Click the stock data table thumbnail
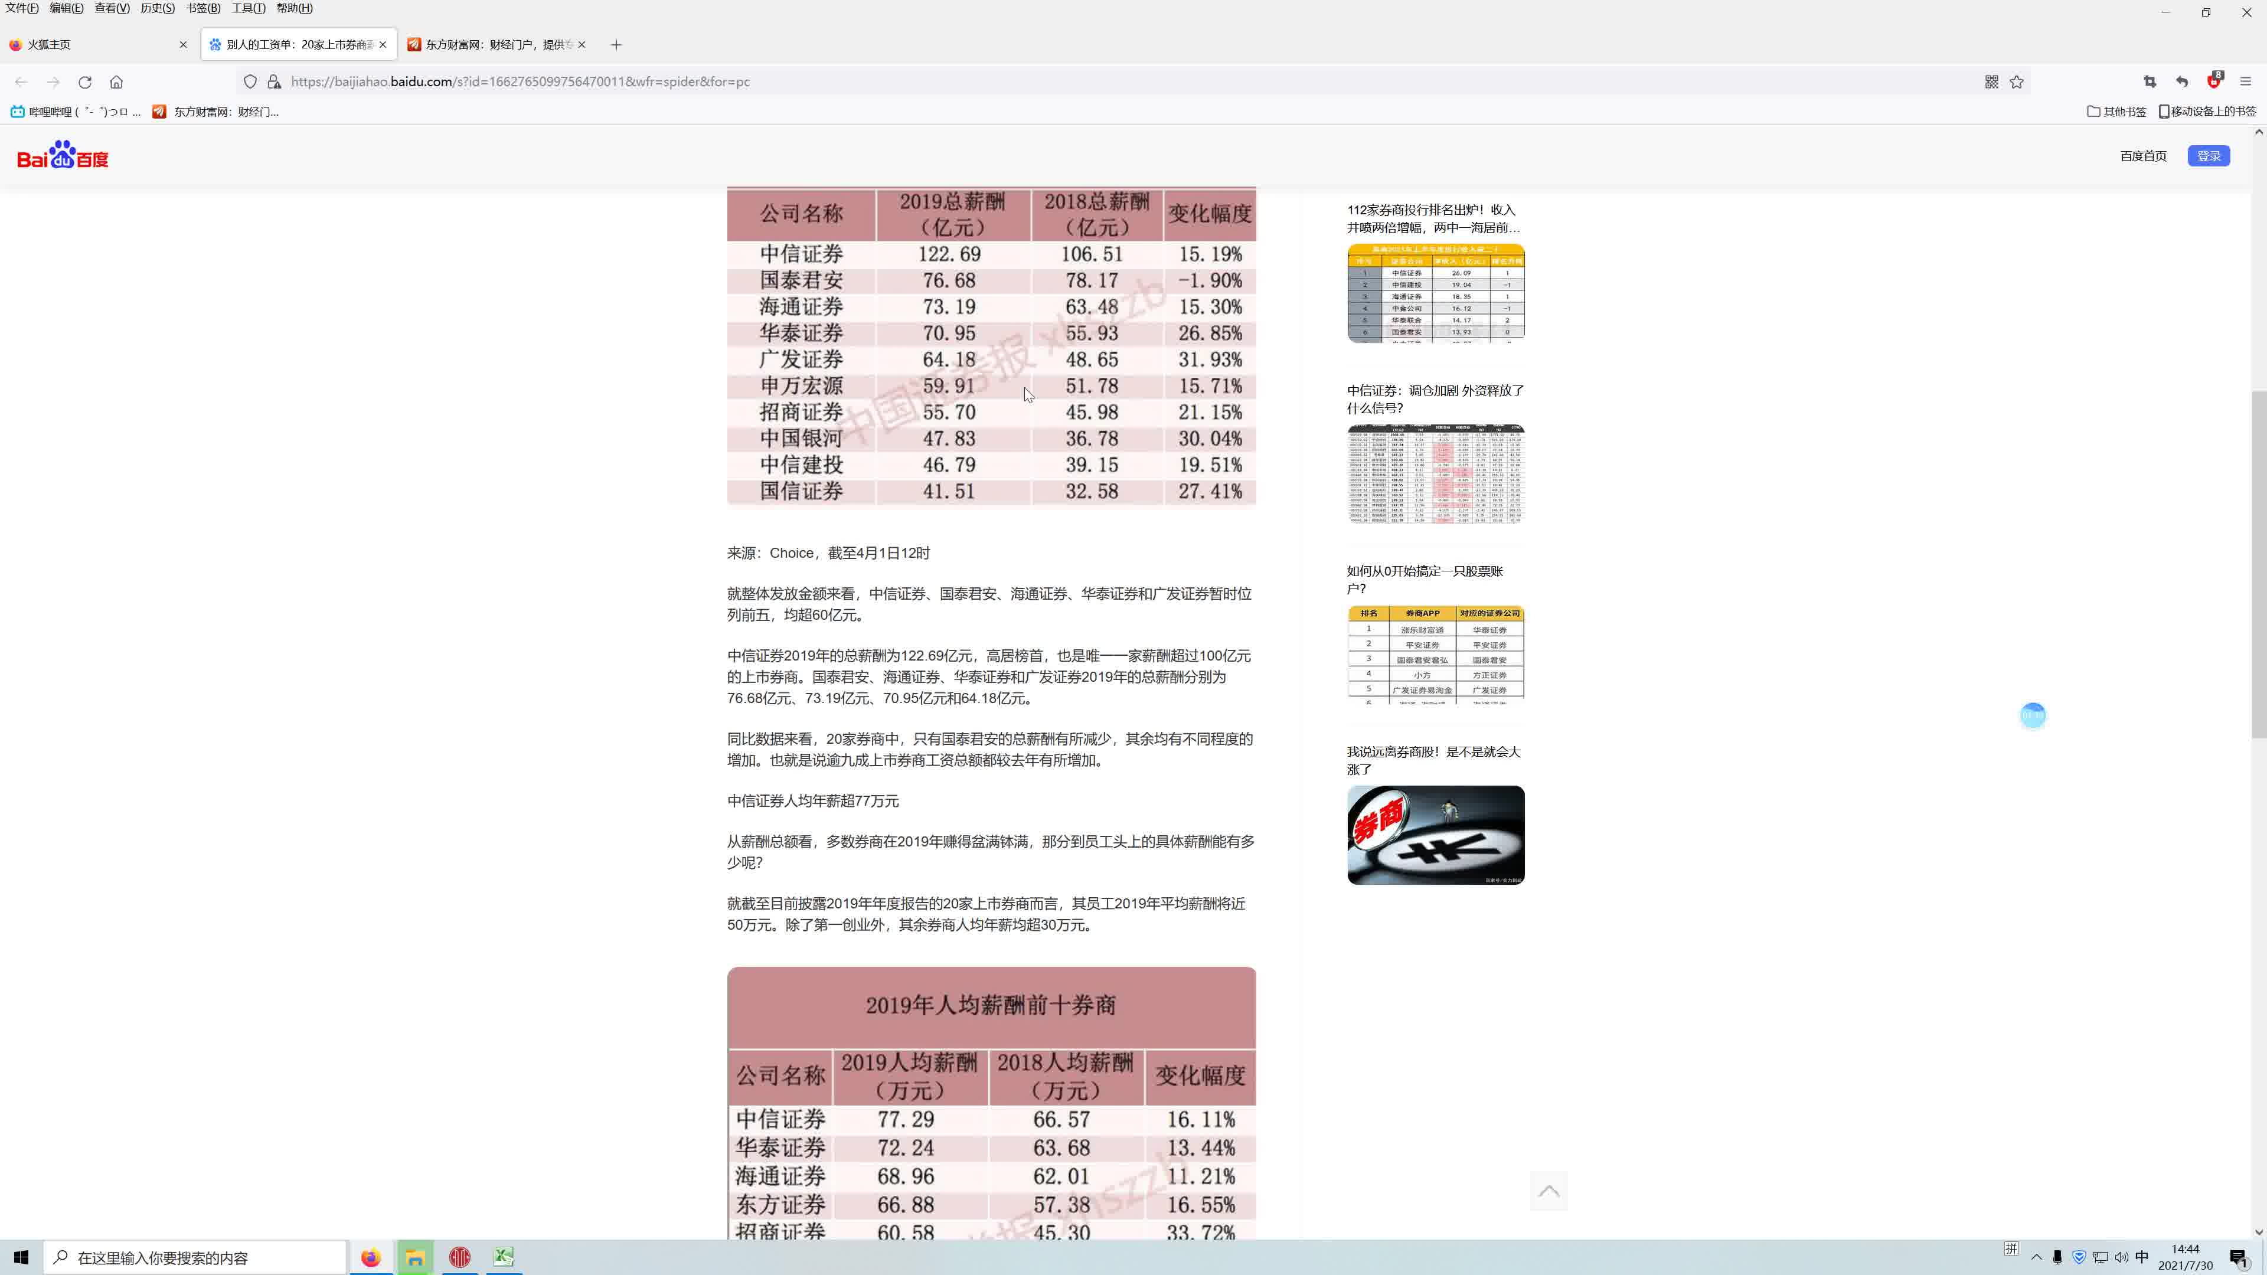The height and width of the screenshot is (1275, 2267). pyautogui.click(x=1435, y=473)
